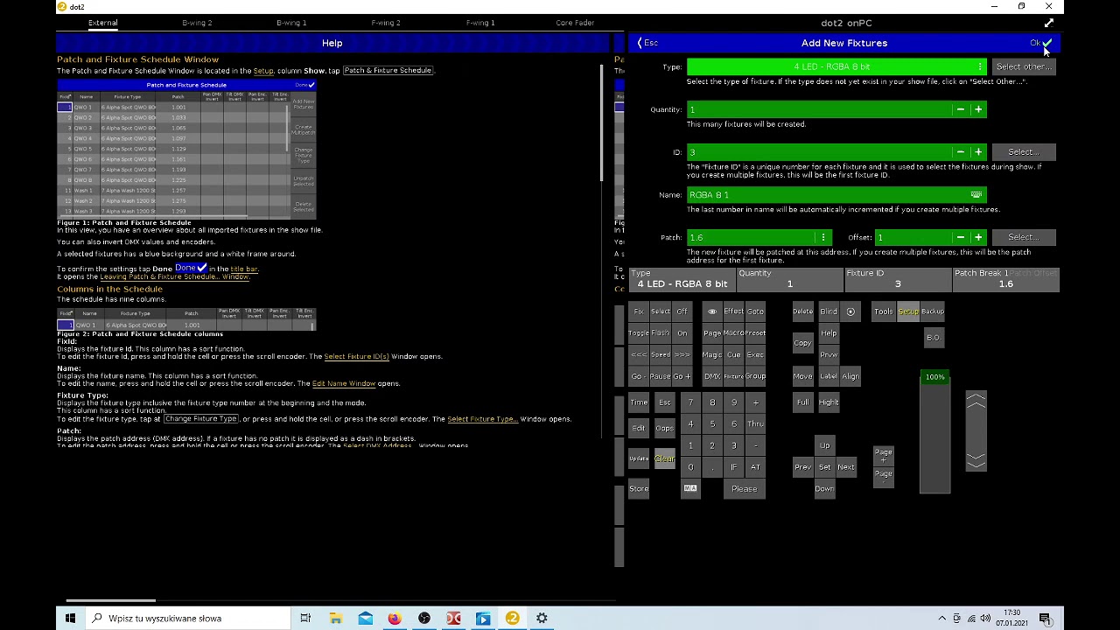The width and height of the screenshot is (1120, 630).
Task: Click the fader up double-arrow
Action: pyautogui.click(x=976, y=401)
